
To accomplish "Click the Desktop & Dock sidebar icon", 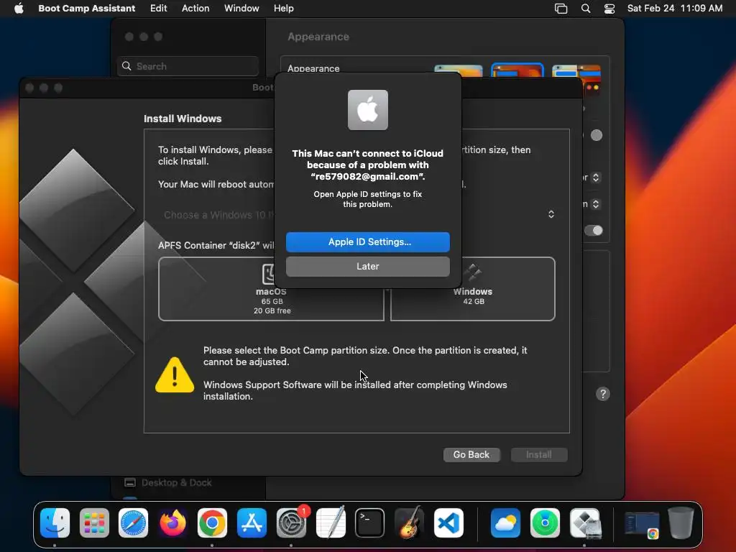I will point(130,482).
